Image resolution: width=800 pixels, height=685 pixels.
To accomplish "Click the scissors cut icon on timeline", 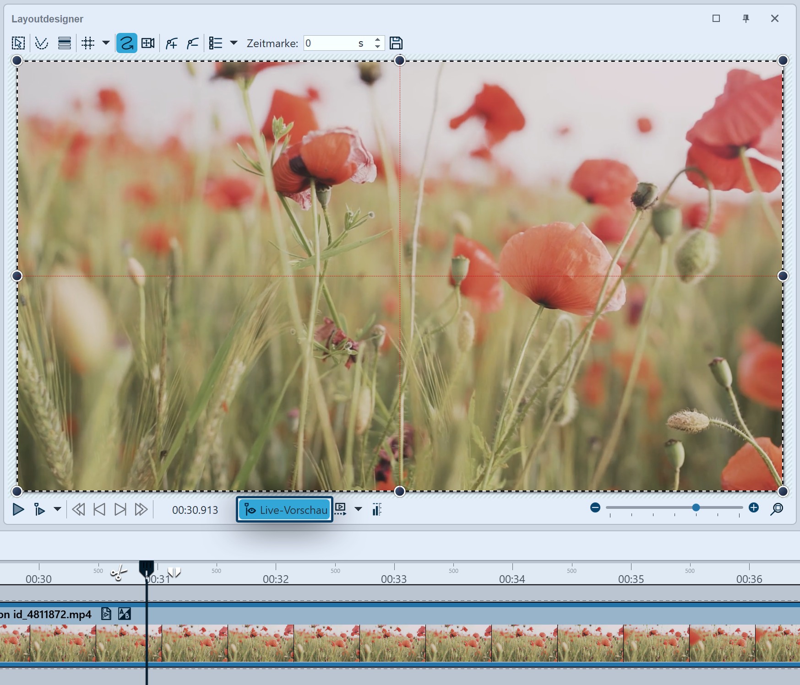I will click(x=119, y=573).
